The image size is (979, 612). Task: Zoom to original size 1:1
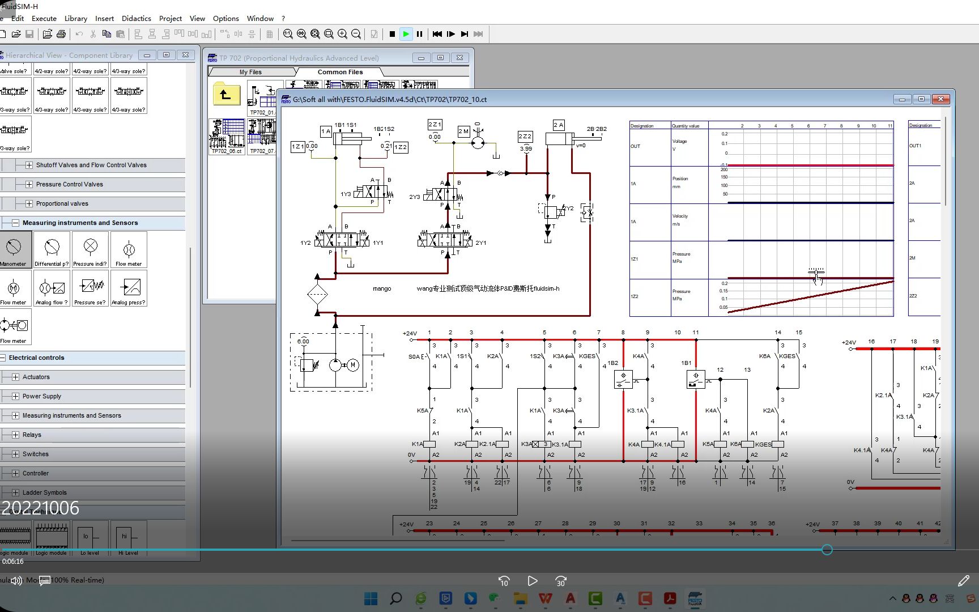288,34
